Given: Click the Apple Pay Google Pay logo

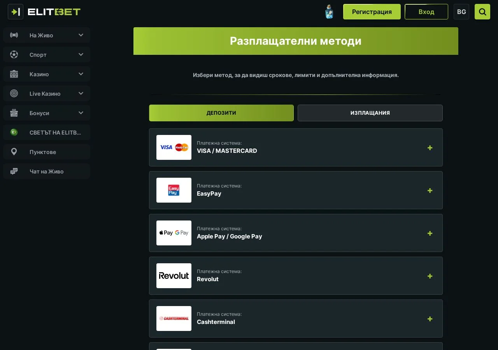Looking at the screenshot, I should [x=174, y=233].
